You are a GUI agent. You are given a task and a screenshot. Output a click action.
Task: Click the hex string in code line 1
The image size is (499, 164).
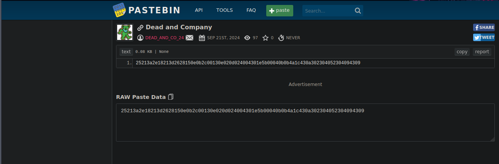tap(248, 63)
